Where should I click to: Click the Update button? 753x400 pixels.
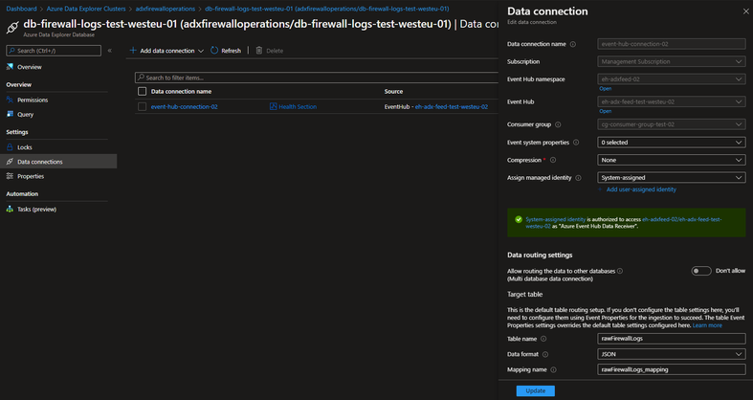tap(536, 390)
